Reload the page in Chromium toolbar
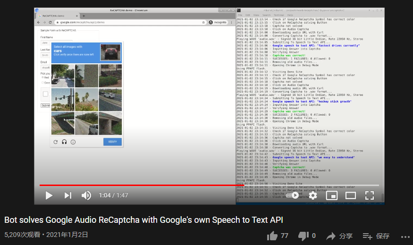This screenshot has height=245, width=413. point(50,22)
